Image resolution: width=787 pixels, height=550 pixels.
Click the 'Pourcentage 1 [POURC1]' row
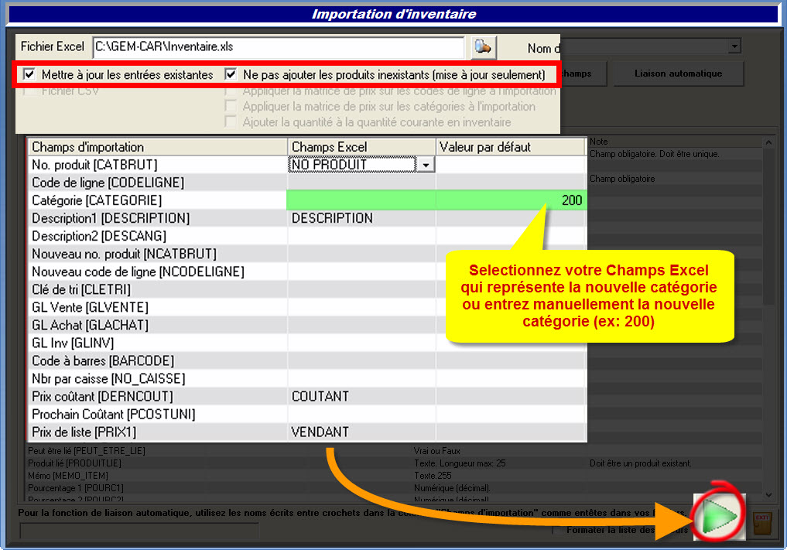pyautogui.click(x=76, y=488)
